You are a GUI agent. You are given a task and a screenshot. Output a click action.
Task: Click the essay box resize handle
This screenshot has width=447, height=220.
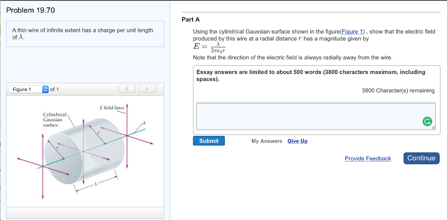[x=433, y=128]
